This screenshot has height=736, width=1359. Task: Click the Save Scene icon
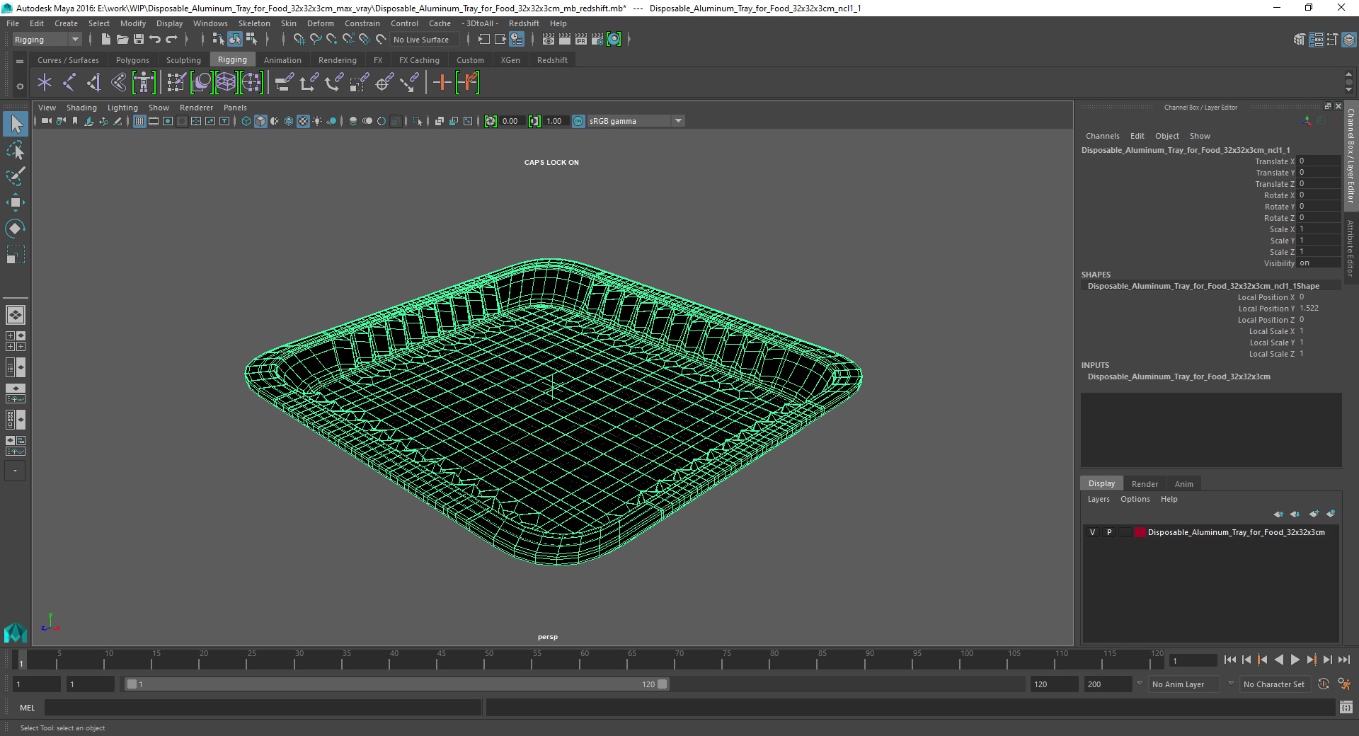tap(139, 40)
